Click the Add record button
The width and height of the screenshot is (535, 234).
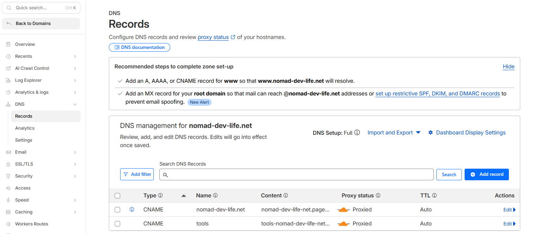click(x=487, y=174)
